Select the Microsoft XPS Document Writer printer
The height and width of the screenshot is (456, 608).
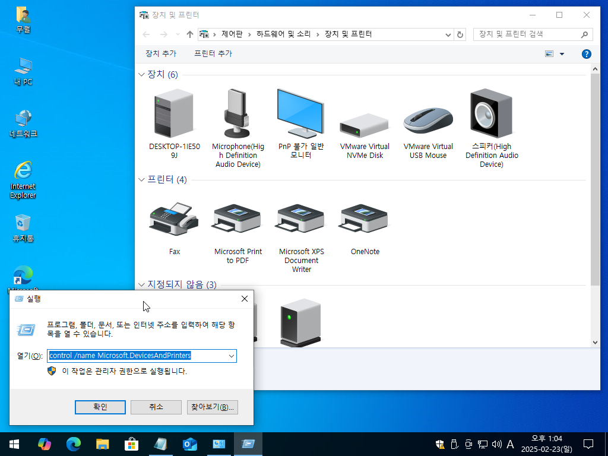coord(301,237)
